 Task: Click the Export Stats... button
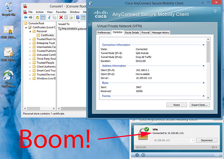[200, 105]
